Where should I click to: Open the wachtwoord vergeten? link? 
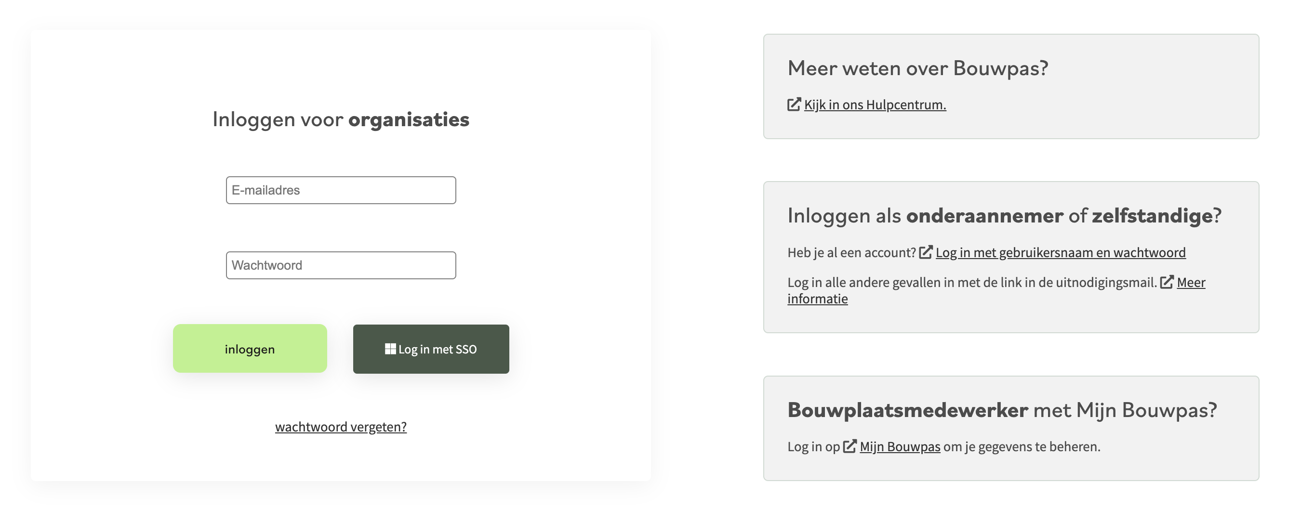[341, 427]
